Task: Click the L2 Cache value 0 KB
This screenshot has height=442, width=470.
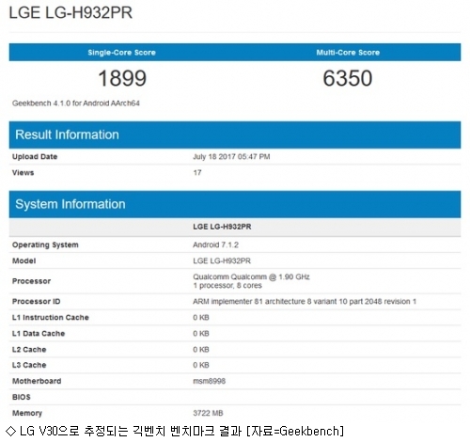Action: [x=201, y=350]
